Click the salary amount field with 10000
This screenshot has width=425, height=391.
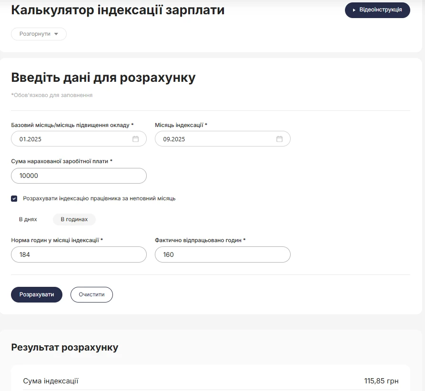click(x=79, y=176)
